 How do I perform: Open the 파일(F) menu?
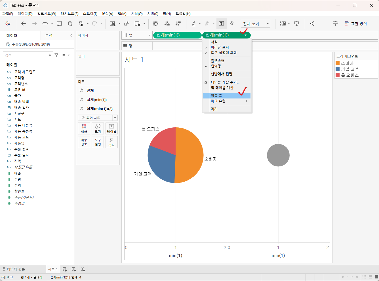(8, 14)
